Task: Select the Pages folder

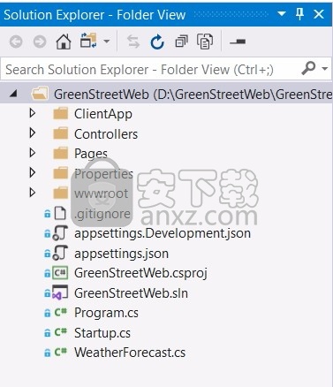Action: click(x=91, y=154)
